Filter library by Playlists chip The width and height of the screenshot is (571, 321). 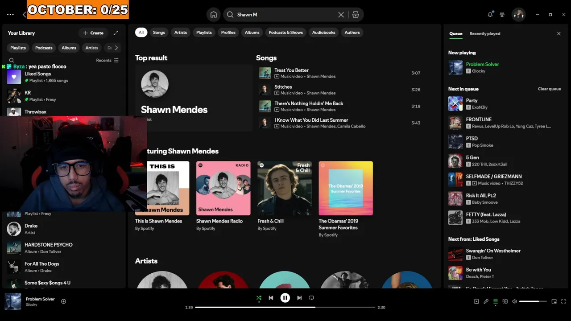click(x=18, y=48)
